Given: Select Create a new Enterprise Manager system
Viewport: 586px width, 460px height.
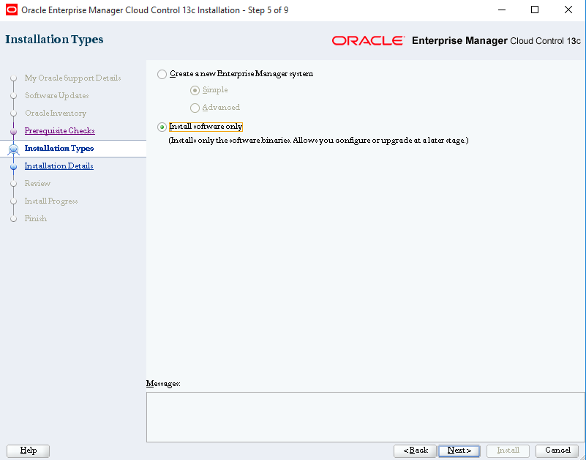Looking at the screenshot, I should tap(161, 73).
